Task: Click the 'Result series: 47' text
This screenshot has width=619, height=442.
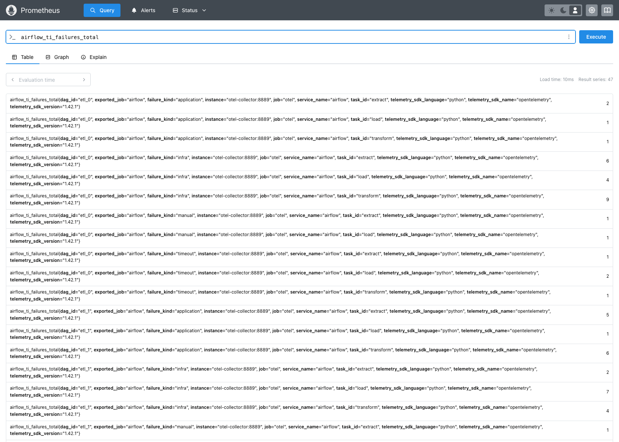Action: point(596,80)
